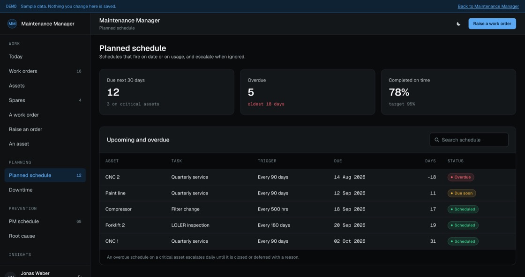The width and height of the screenshot is (525, 277).
Task: Click the Work orders count badge 18
Action: coord(79,71)
